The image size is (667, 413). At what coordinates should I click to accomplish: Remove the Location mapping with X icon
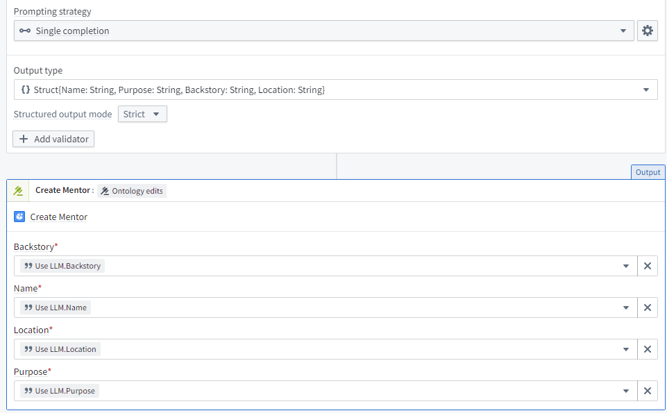click(x=647, y=349)
